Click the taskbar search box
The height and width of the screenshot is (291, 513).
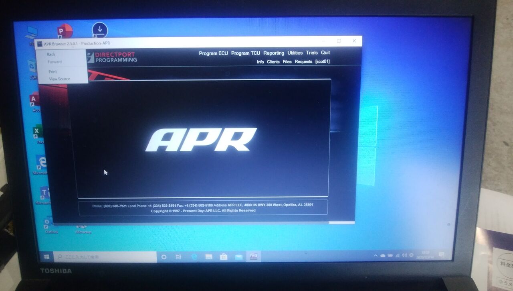coord(105,256)
